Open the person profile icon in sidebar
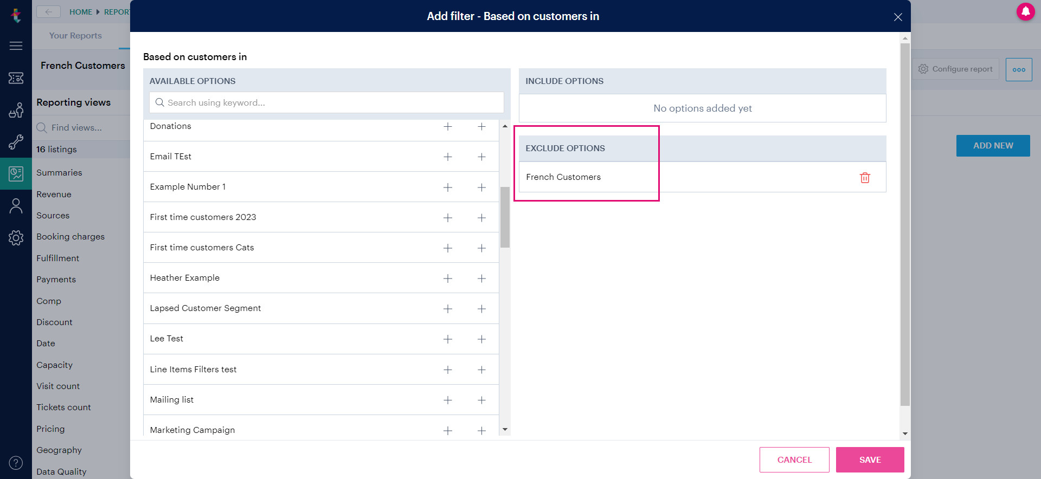Viewport: 1041px width, 479px height. (16, 206)
